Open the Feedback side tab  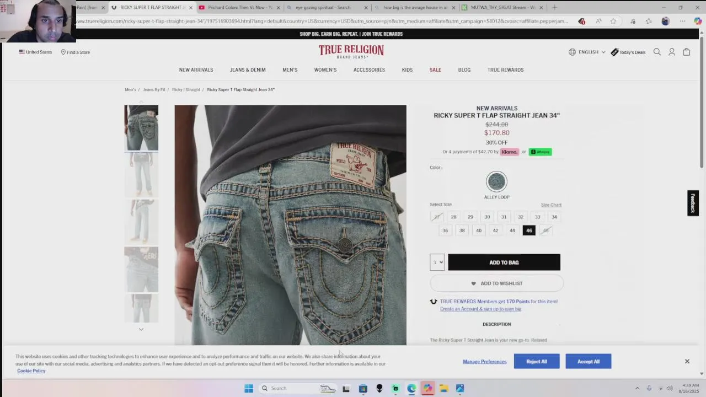tap(693, 203)
